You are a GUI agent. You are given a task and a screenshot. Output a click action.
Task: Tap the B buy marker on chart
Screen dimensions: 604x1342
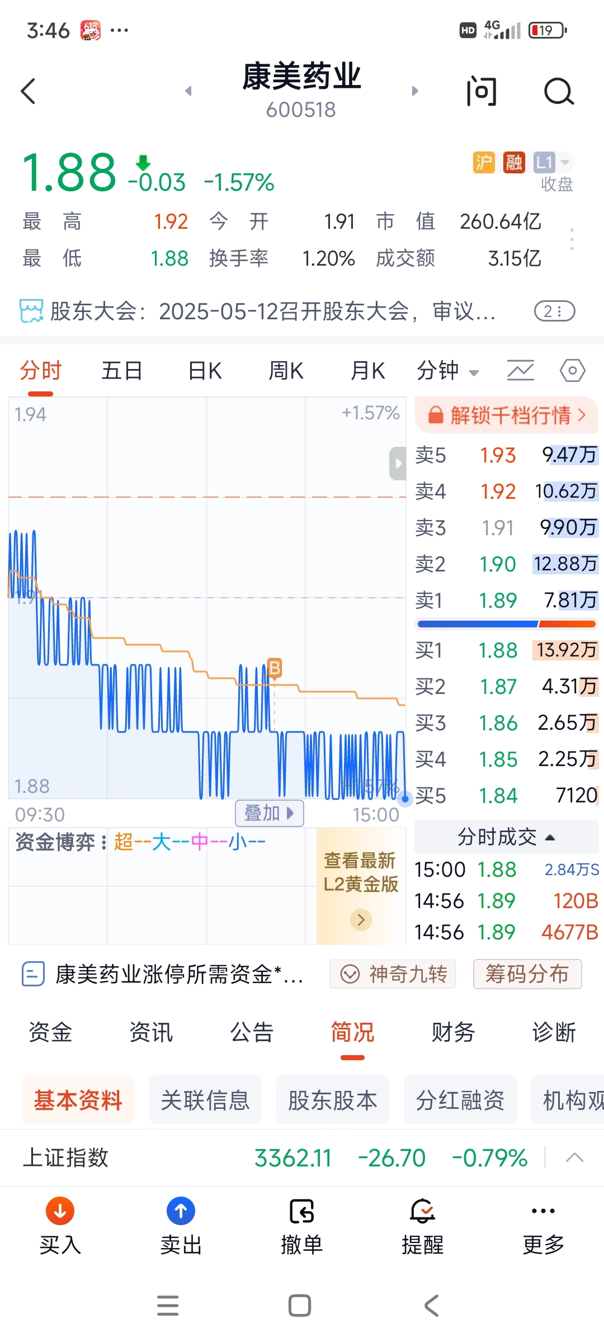[275, 668]
